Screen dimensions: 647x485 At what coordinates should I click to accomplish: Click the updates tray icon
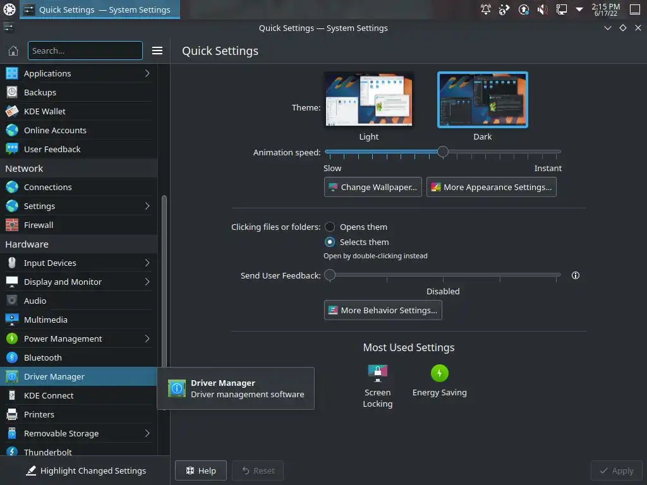tap(524, 9)
